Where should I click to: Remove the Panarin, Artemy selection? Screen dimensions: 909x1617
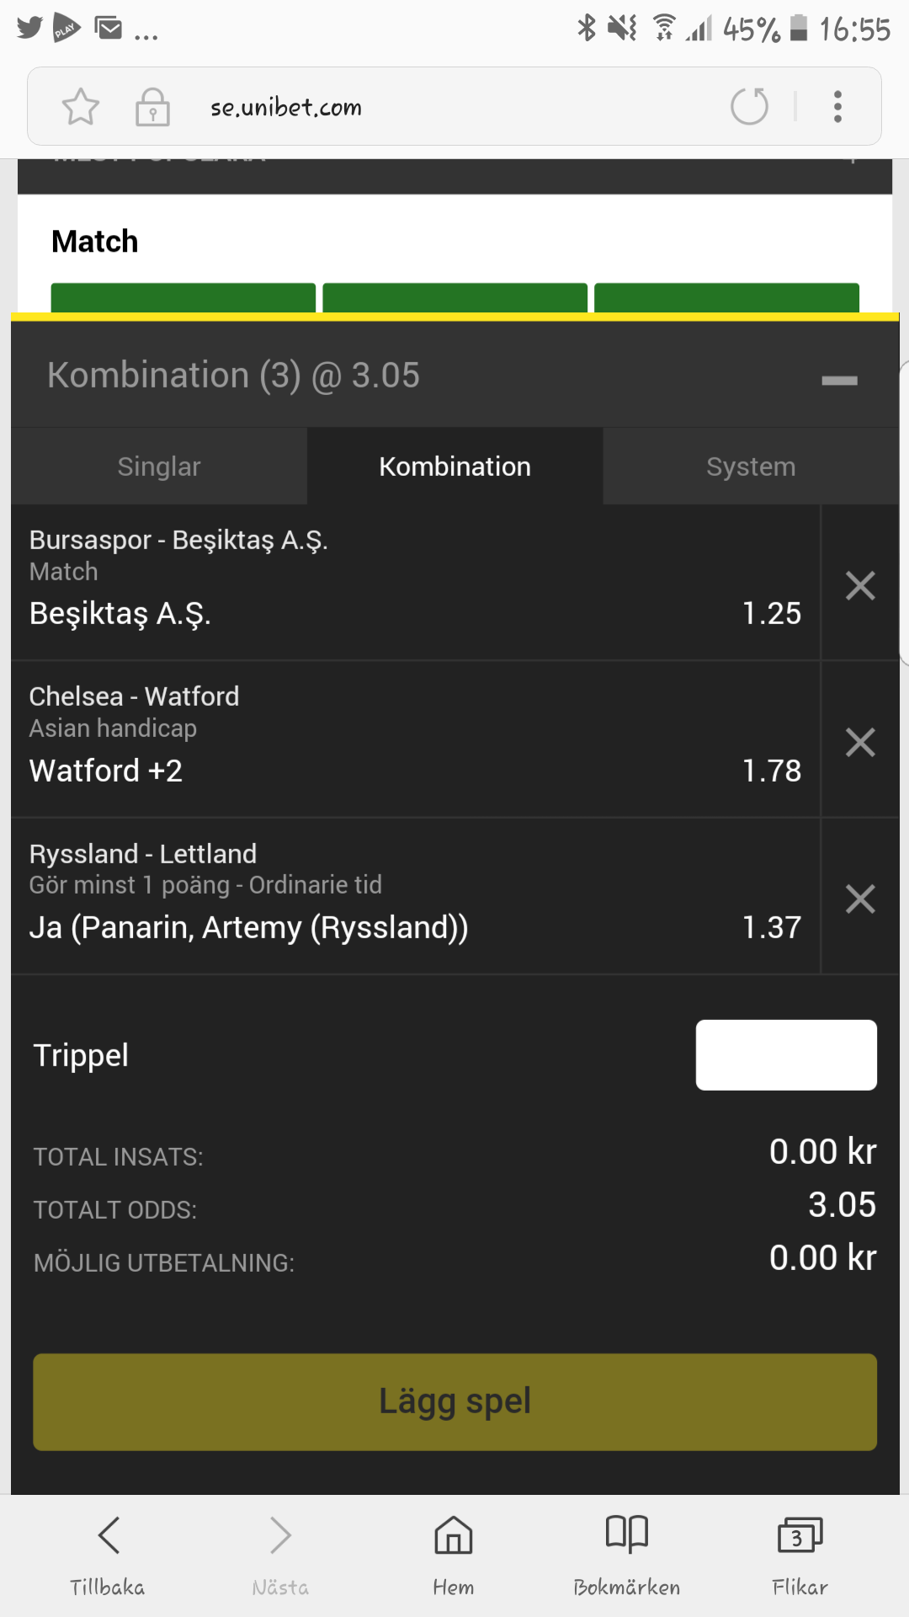point(860,899)
